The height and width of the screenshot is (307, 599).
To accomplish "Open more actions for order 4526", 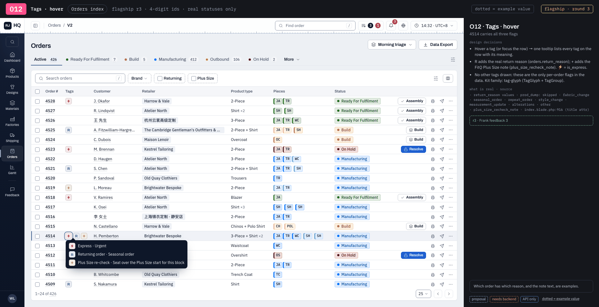I will (451, 120).
